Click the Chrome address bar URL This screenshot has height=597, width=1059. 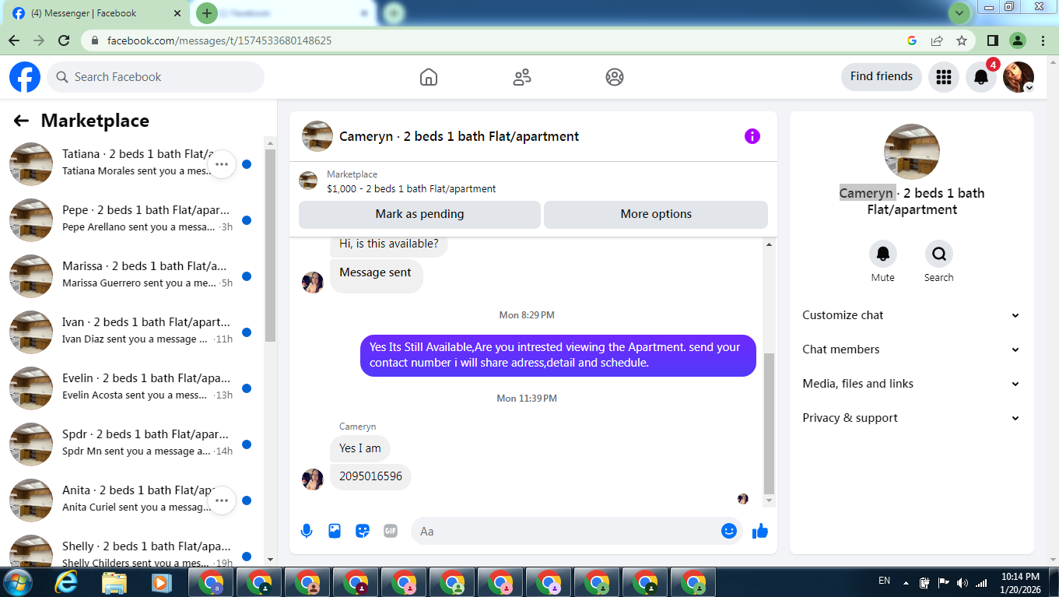click(219, 40)
